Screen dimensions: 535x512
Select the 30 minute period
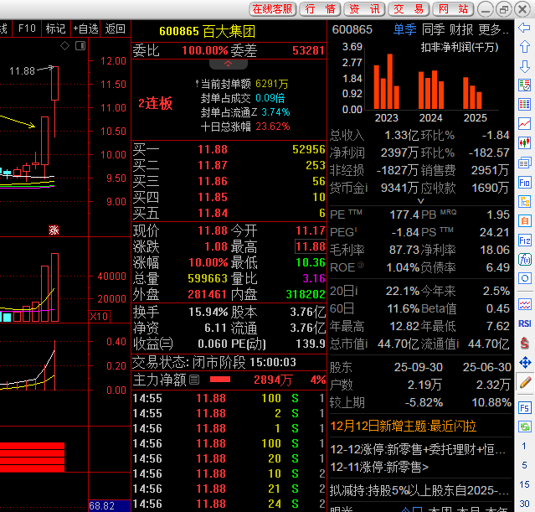524,504
